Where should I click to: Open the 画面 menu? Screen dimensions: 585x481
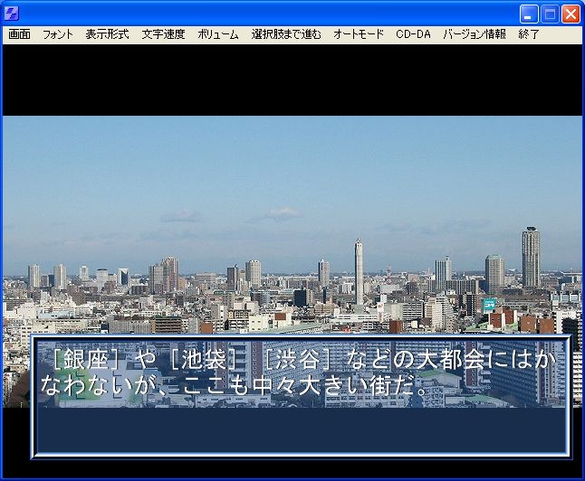(19, 34)
